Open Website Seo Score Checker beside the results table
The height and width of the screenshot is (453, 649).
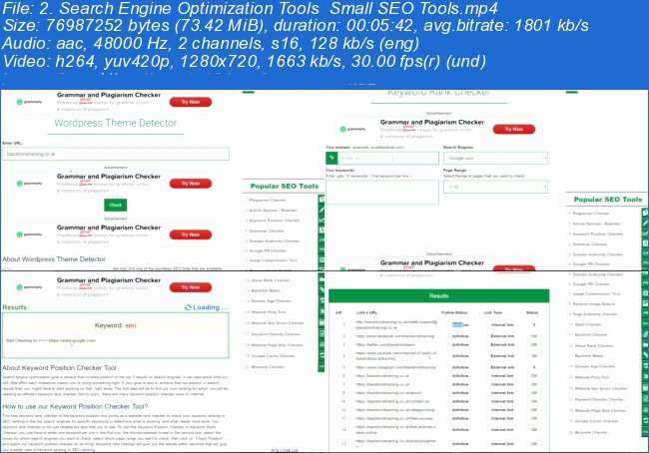coord(601,388)
